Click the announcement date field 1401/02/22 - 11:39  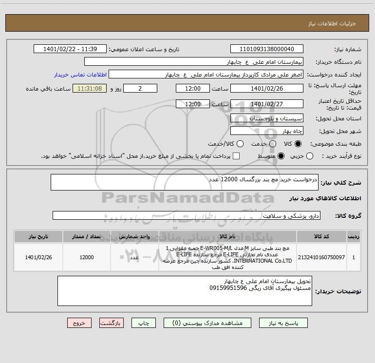70,49
